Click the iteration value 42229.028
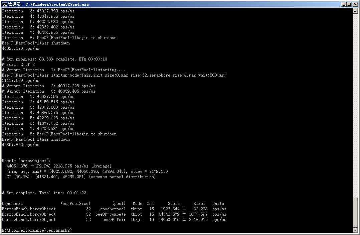Viewport: 360px width, 235px height. 47,118
